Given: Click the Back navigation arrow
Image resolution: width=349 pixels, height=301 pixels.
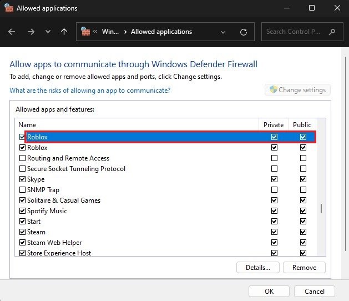Looking at the screenshot, I should (12, 32).
